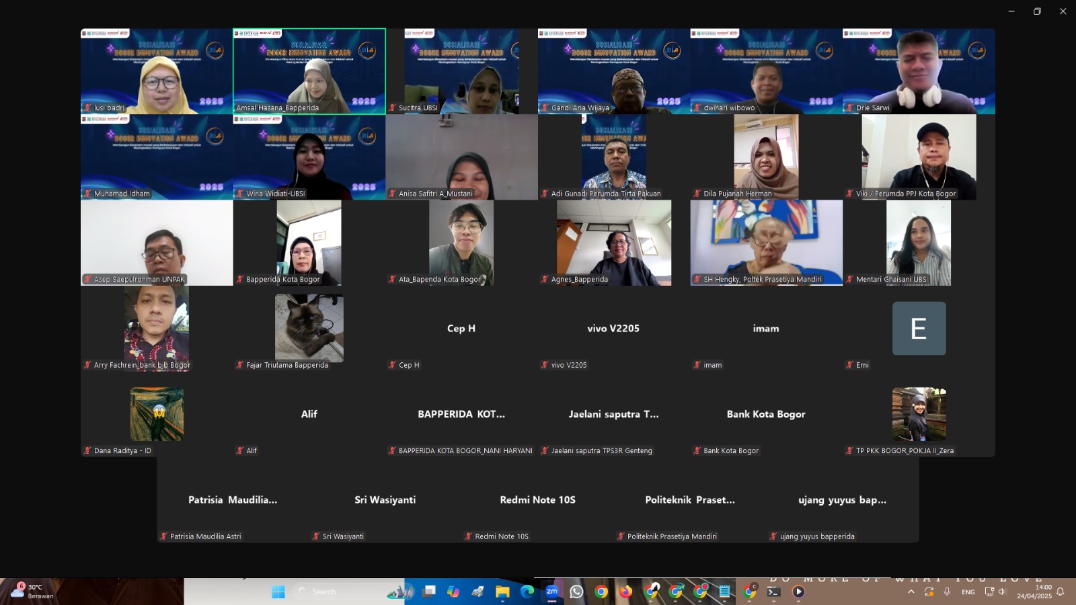The image size is (1076, 605).
Task: Select Viki / Perumda PPJ Kota Bogor tile
Action: click(919, 157)
